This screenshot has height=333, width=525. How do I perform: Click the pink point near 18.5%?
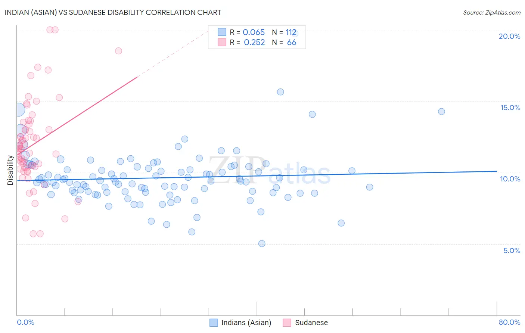[118, 51]
